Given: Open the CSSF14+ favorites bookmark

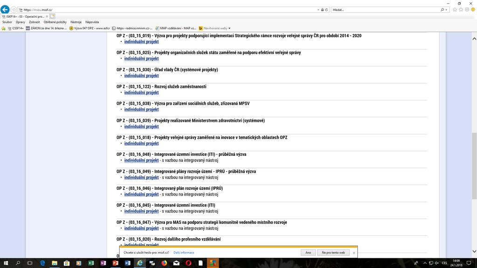Looking at the screenshot, I should [x=16, y=28].
